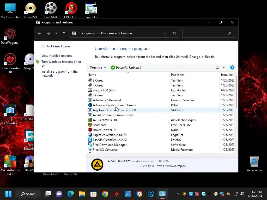Open iTop Screenshot desktop shortcut
The width and height of the screenshot is (267, 200).
[x=10, y=114]
